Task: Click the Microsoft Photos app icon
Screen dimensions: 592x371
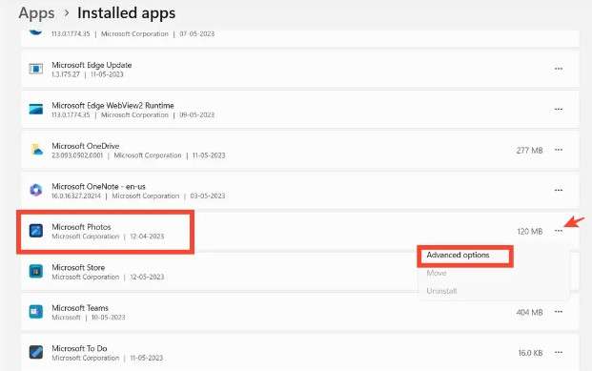Action: click(x=36, y=231)
